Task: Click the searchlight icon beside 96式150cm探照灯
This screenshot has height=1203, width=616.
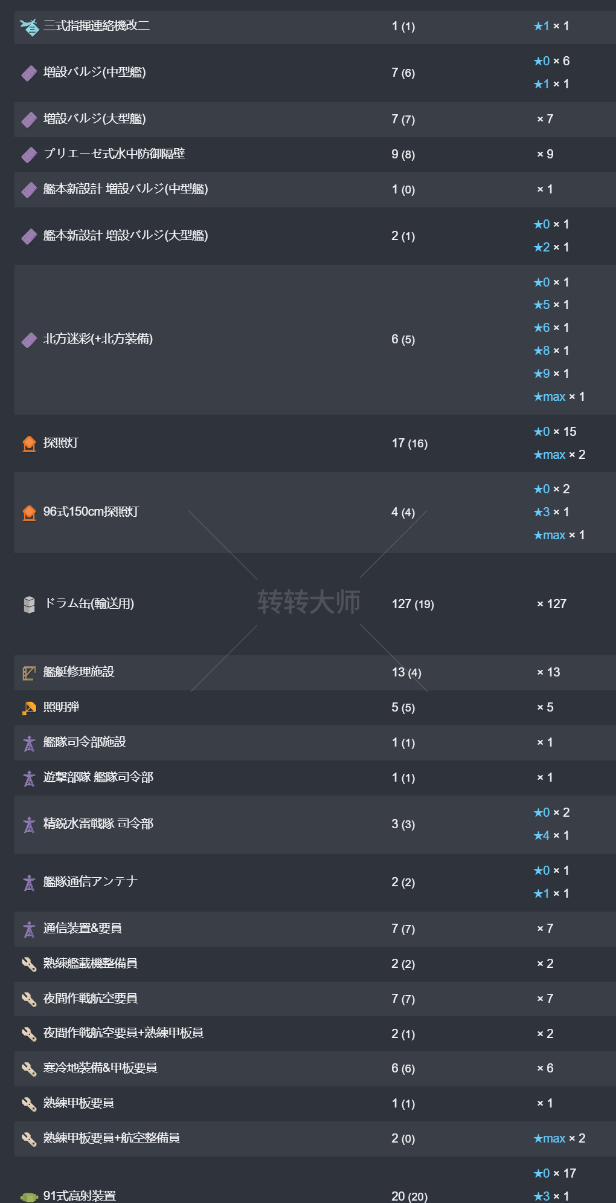Action: coord(29,513)
